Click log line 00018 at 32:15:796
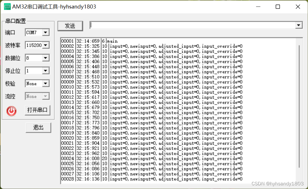 tap(152, 128)
